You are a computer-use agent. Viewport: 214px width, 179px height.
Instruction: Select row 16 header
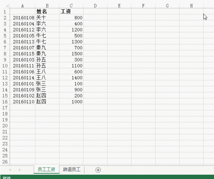5,102
